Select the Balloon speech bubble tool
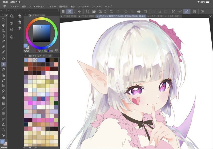Image resolution: width=213 pixels, height=149 pixels. click(x=3, y=130)
